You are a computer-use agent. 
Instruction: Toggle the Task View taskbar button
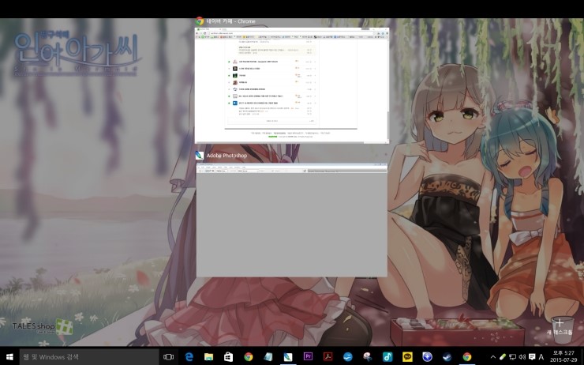click(168, 357)
